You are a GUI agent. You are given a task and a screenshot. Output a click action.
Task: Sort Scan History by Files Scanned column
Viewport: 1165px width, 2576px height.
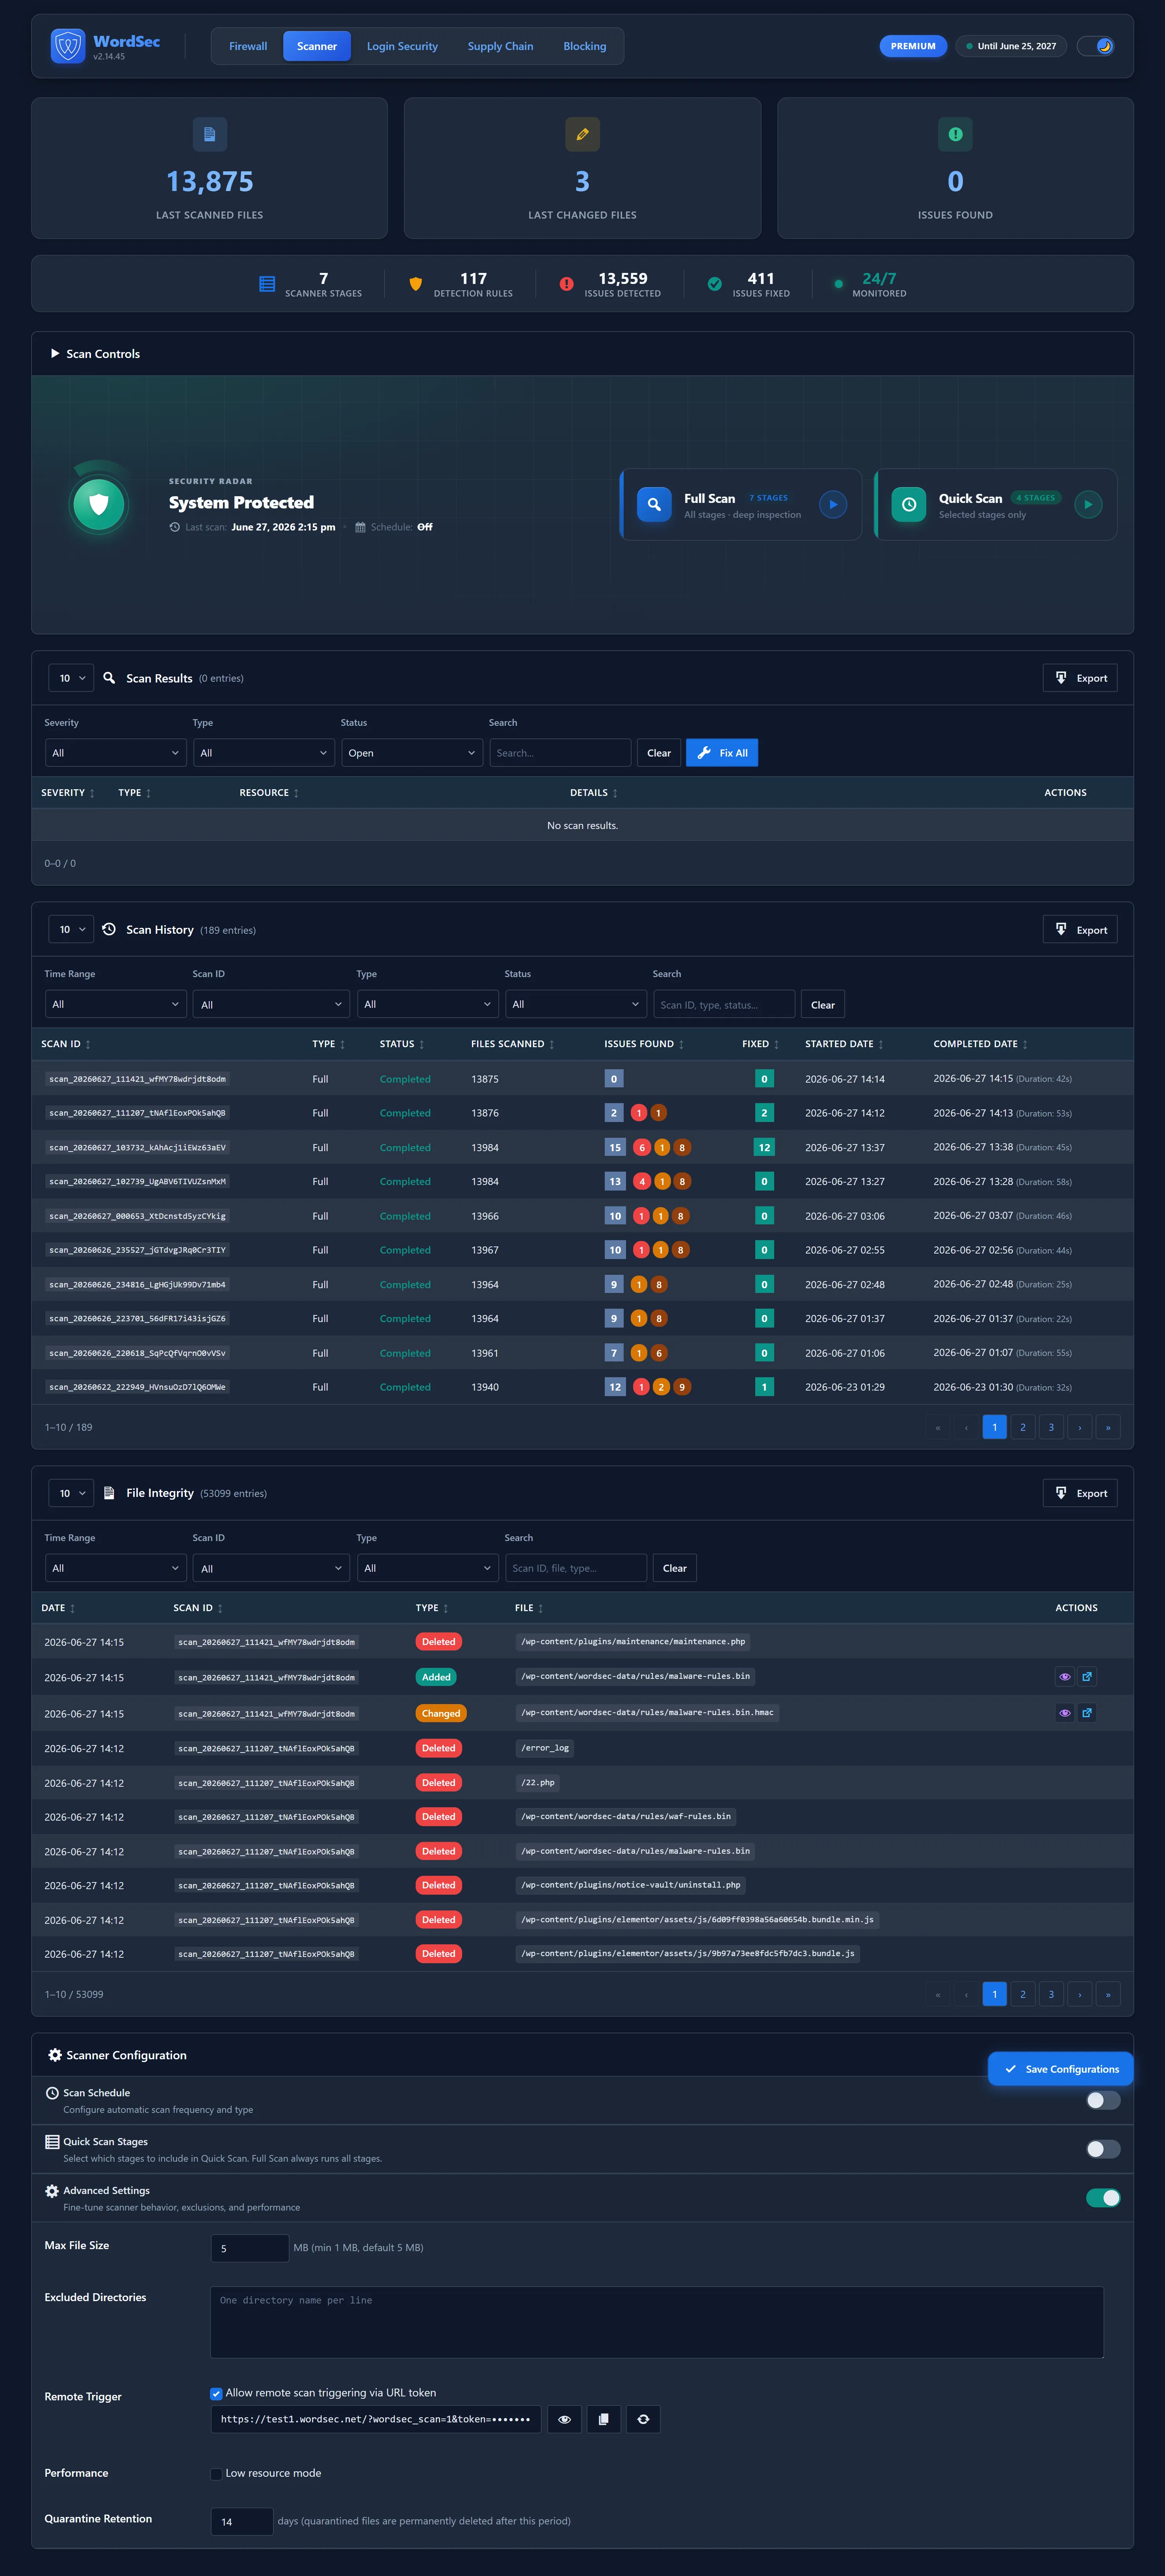(513, 1044)
